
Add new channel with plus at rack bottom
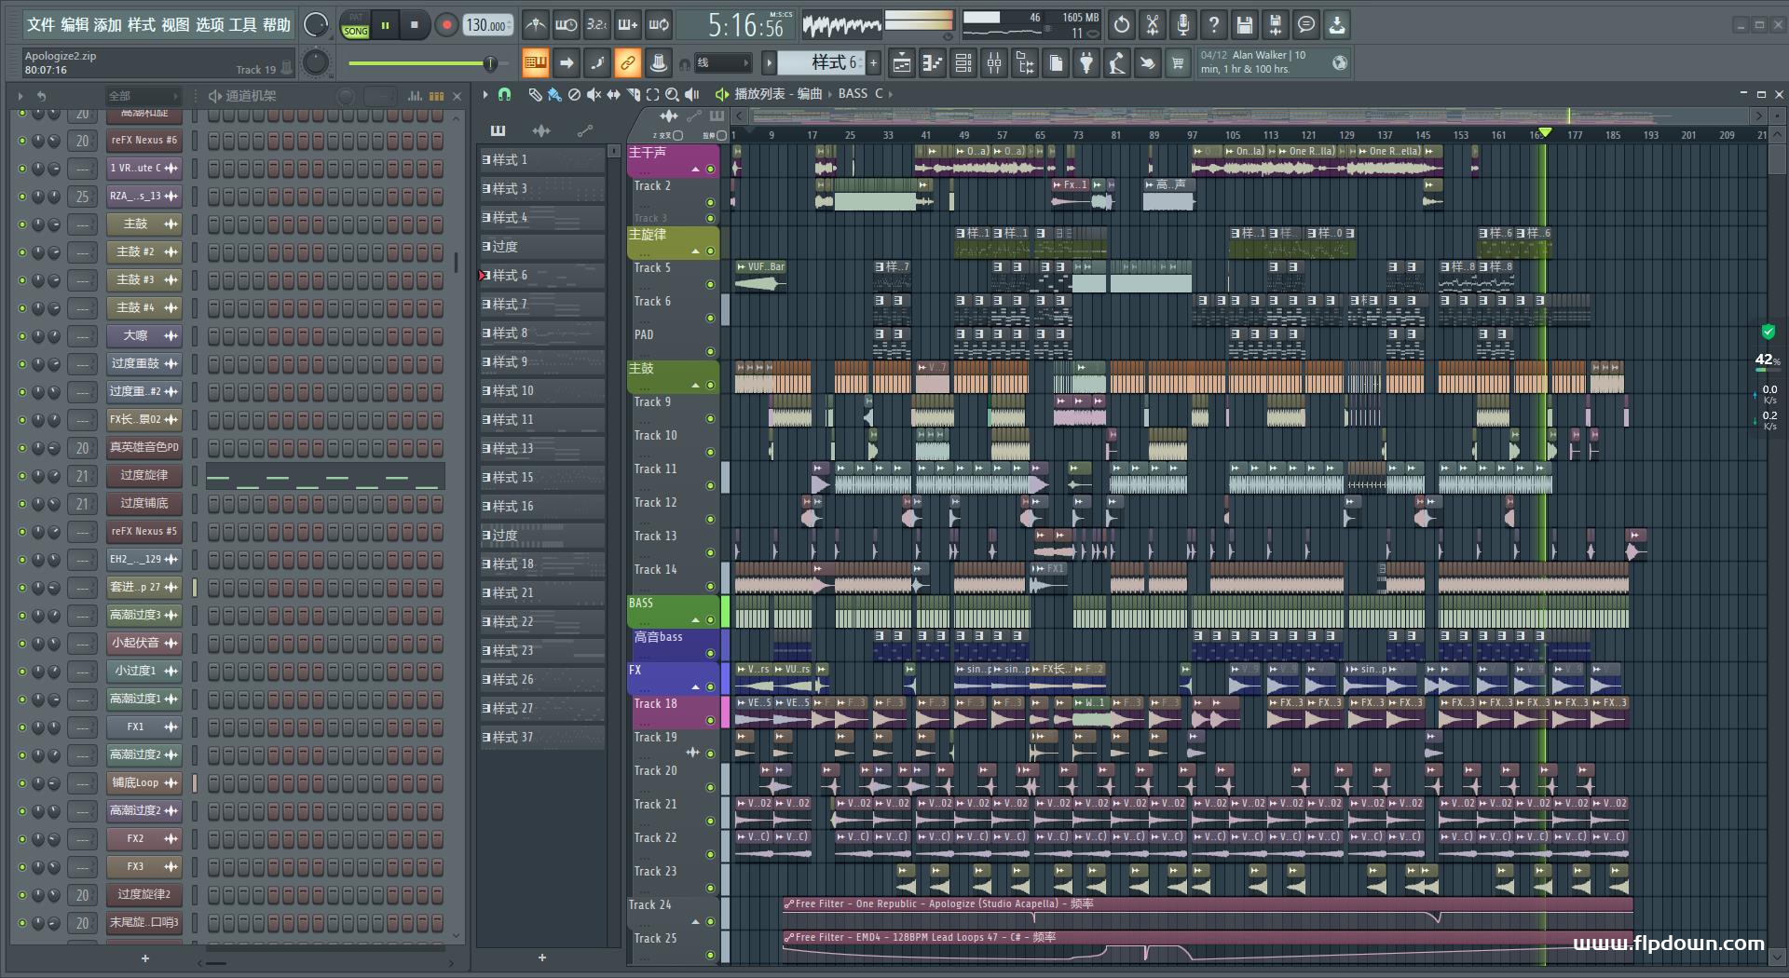145,958
